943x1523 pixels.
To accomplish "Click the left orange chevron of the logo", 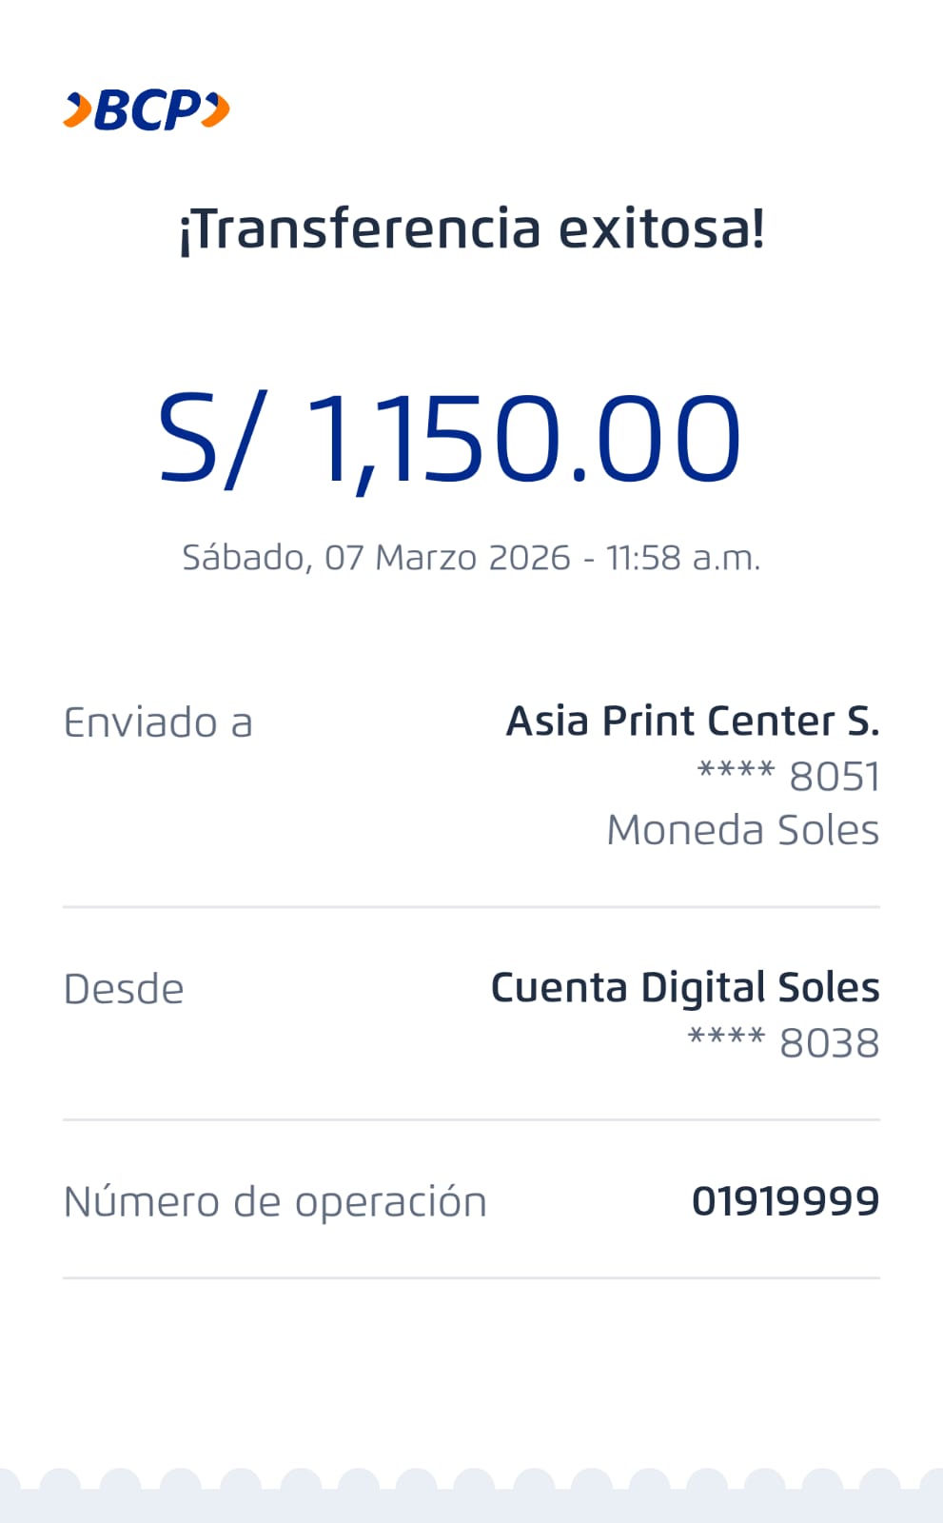I will point(77,110).
